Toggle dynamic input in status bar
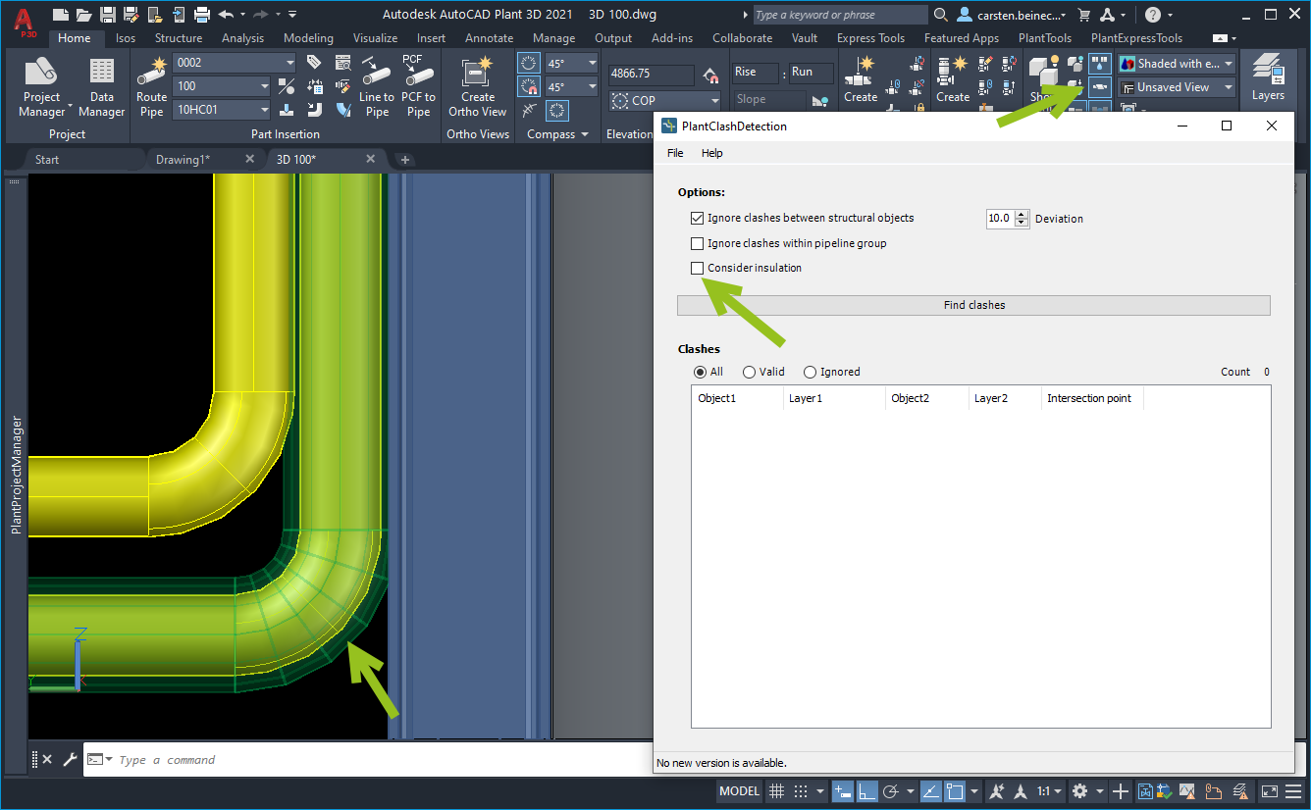The height and width of the screenshot is (810, 1311). (x=842, y=791)
